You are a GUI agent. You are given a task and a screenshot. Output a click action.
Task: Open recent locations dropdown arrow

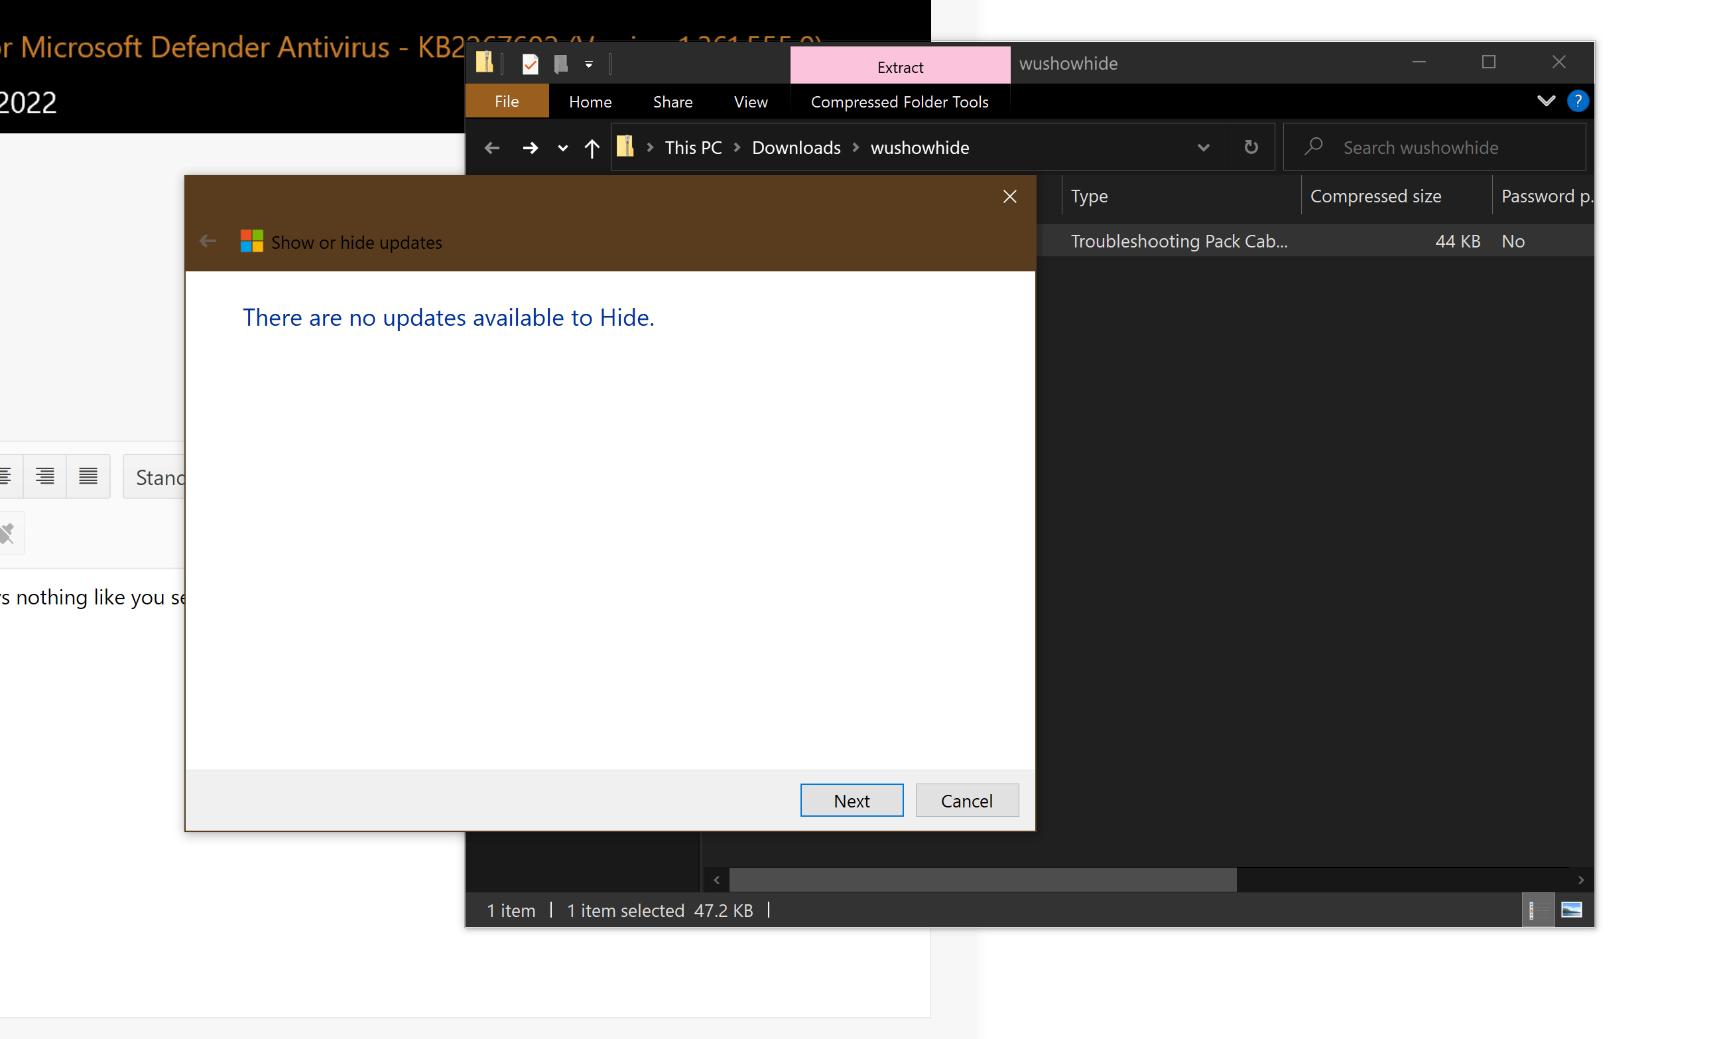tap(562, 148)
